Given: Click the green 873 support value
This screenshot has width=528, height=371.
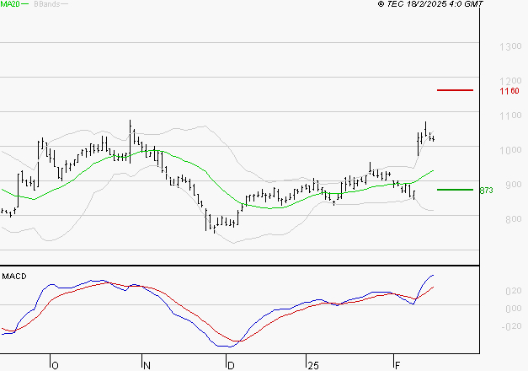Looking at the screenshot, I should [x=486, y=191].
